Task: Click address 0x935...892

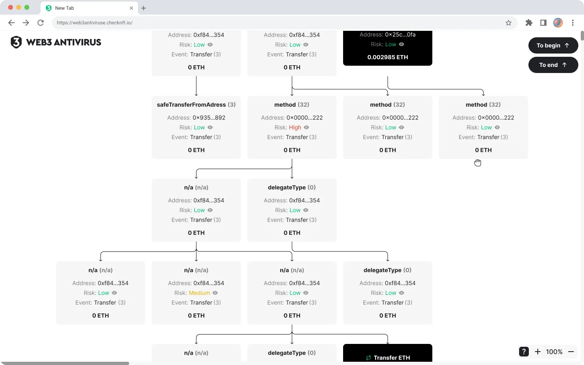Action: click(x=209, y=118)
